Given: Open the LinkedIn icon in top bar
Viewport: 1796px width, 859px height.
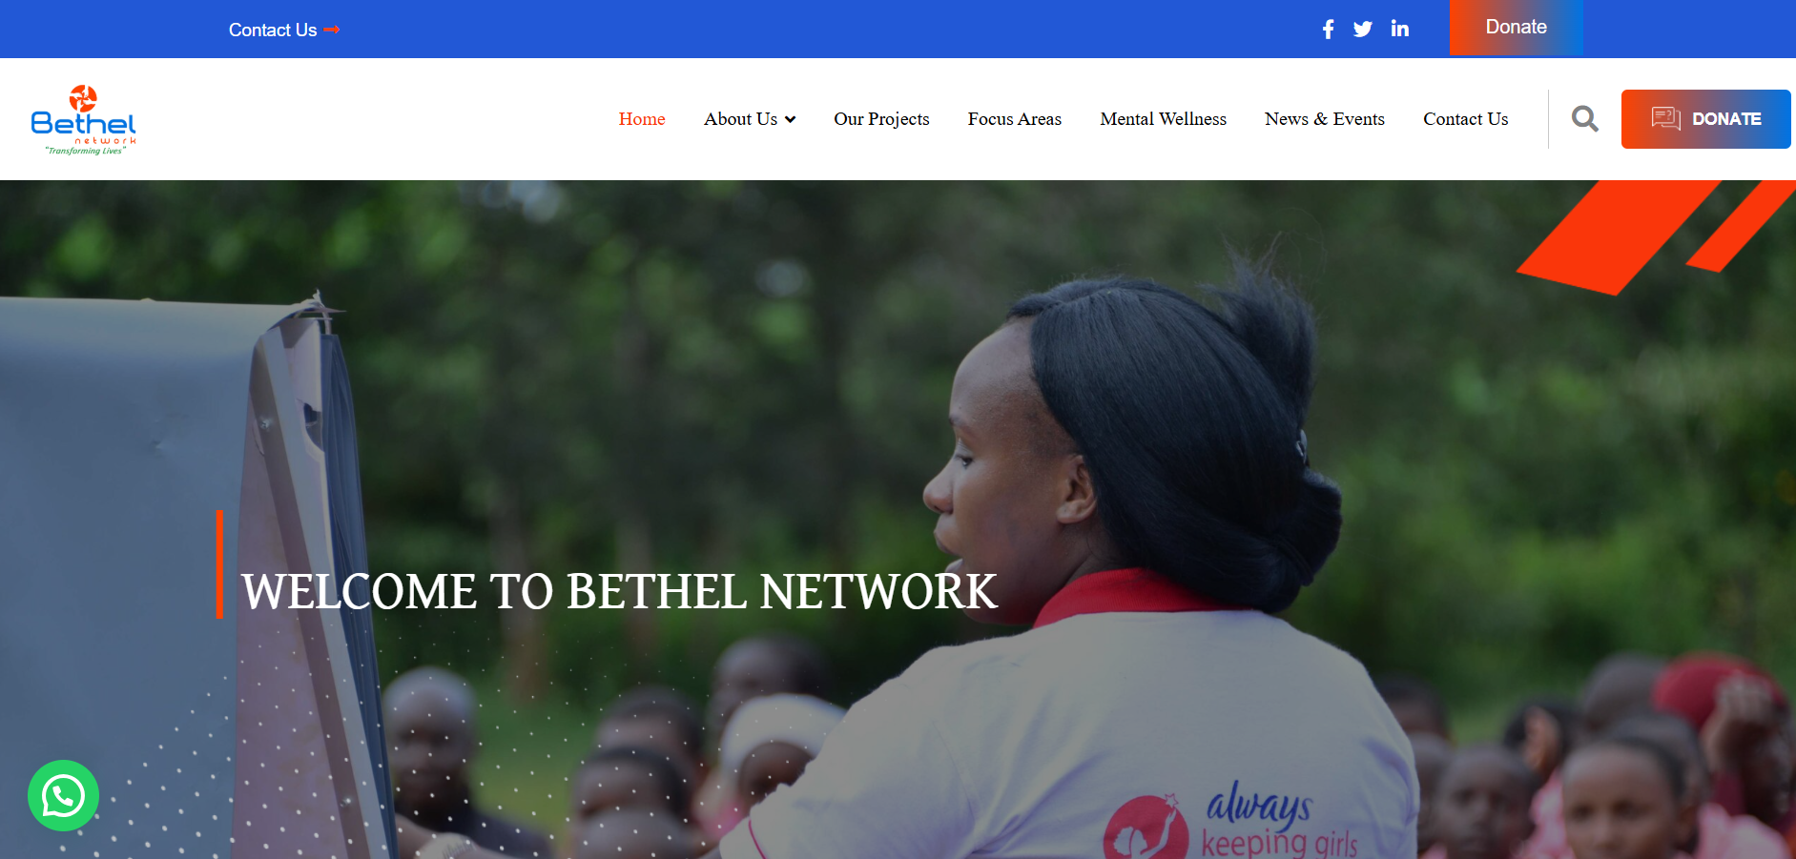Looking at the screenshot, I should 1399,29.
